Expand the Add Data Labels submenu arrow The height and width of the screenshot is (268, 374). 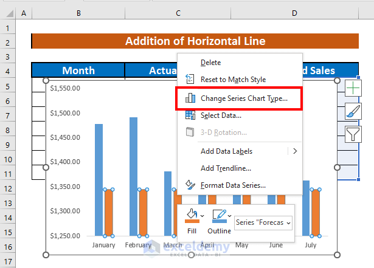(x=296, y=151)
